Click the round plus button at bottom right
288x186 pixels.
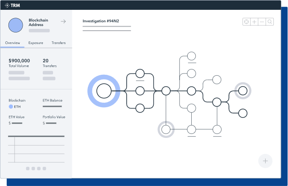265,161
